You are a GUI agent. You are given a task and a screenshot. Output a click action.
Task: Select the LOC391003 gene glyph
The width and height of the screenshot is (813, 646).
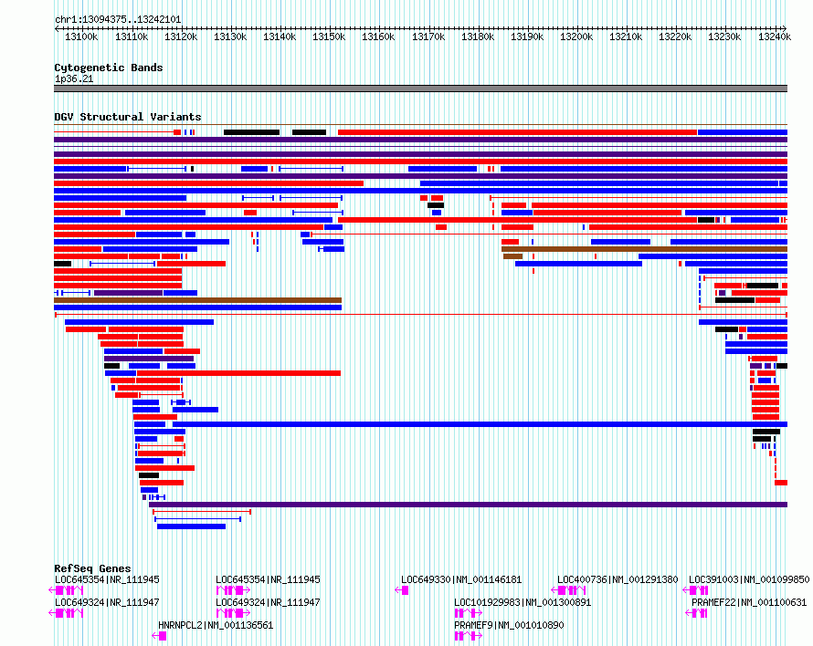tap(695, 590)
